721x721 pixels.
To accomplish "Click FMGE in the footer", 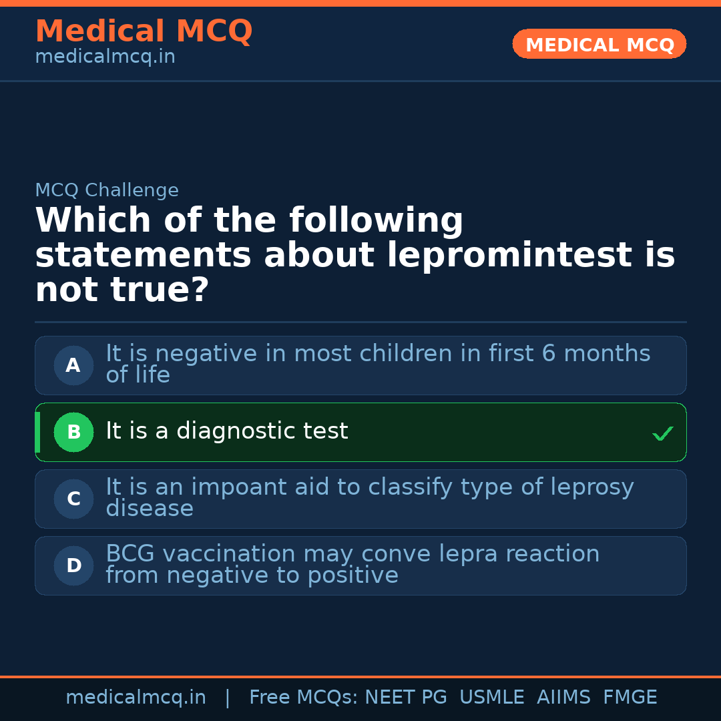I will pos(630,698).
